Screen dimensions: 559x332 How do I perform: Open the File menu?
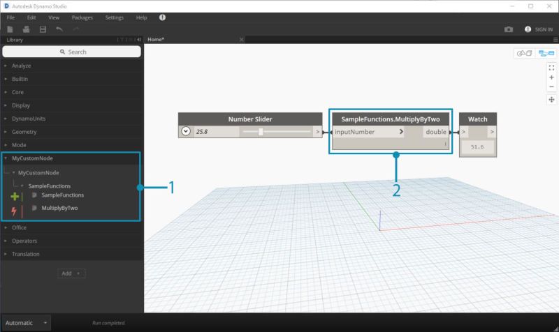10,17
